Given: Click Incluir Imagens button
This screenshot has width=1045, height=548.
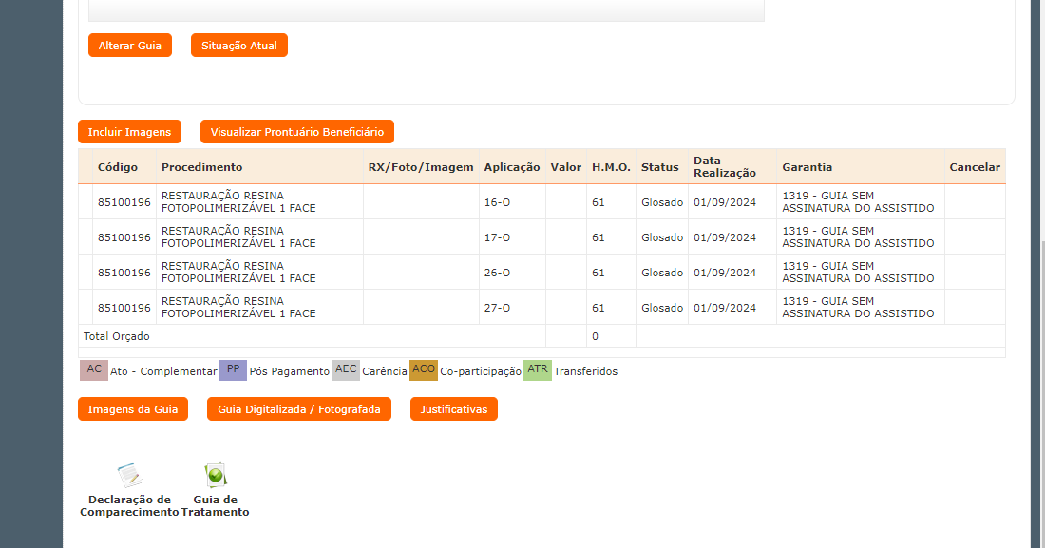Looking at the screenshot, I should (129, 132).
